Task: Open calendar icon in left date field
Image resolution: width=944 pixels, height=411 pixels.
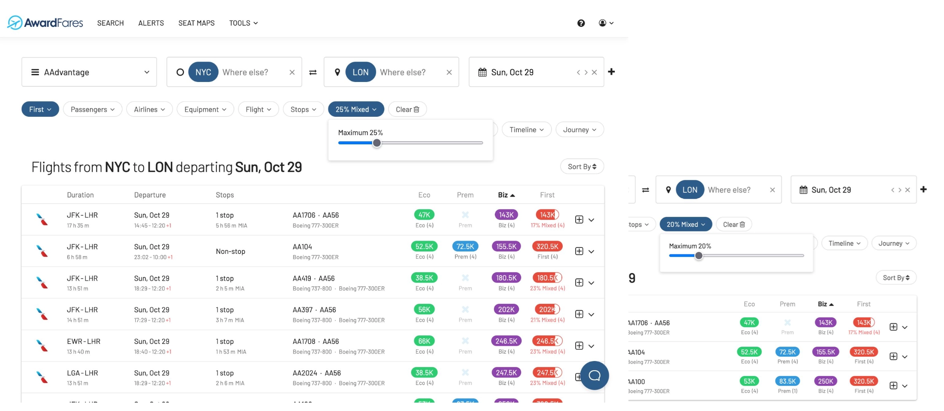Action: [x=482, y=72]
